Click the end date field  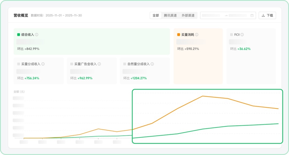(238, 16)
